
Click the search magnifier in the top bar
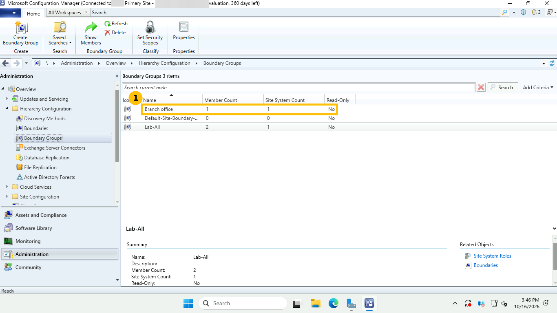[x=505, y=12]
